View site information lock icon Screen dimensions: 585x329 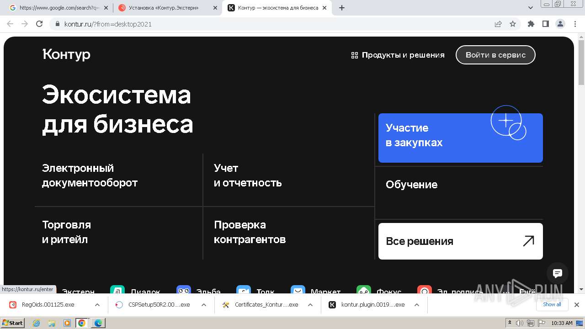click(57, 24)
